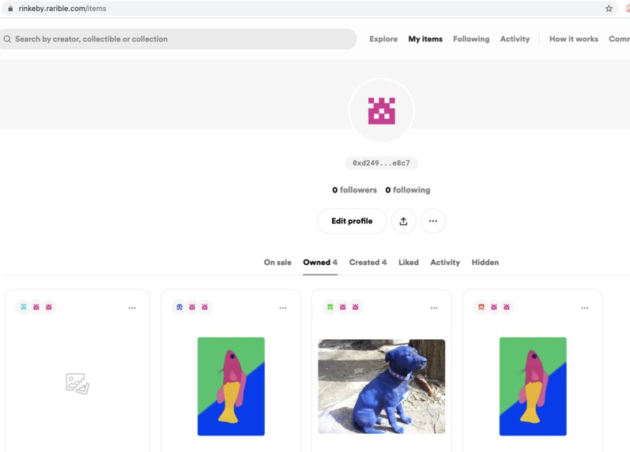This screenshot has height=452, width=630.
Task: Open How it works page
Action: click(x=573, y=39)
